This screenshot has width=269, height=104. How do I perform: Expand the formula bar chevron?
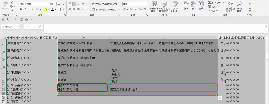pos(267,27)
